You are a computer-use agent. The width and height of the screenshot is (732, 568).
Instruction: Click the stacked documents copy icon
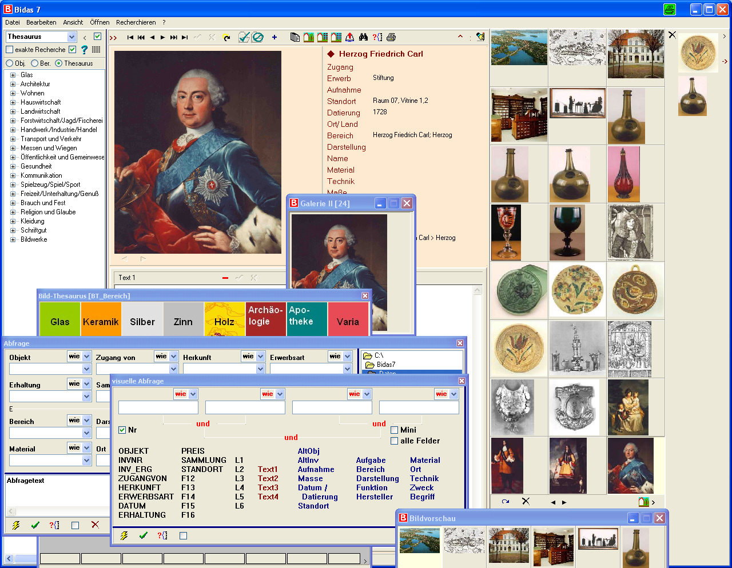pos(295,37)
